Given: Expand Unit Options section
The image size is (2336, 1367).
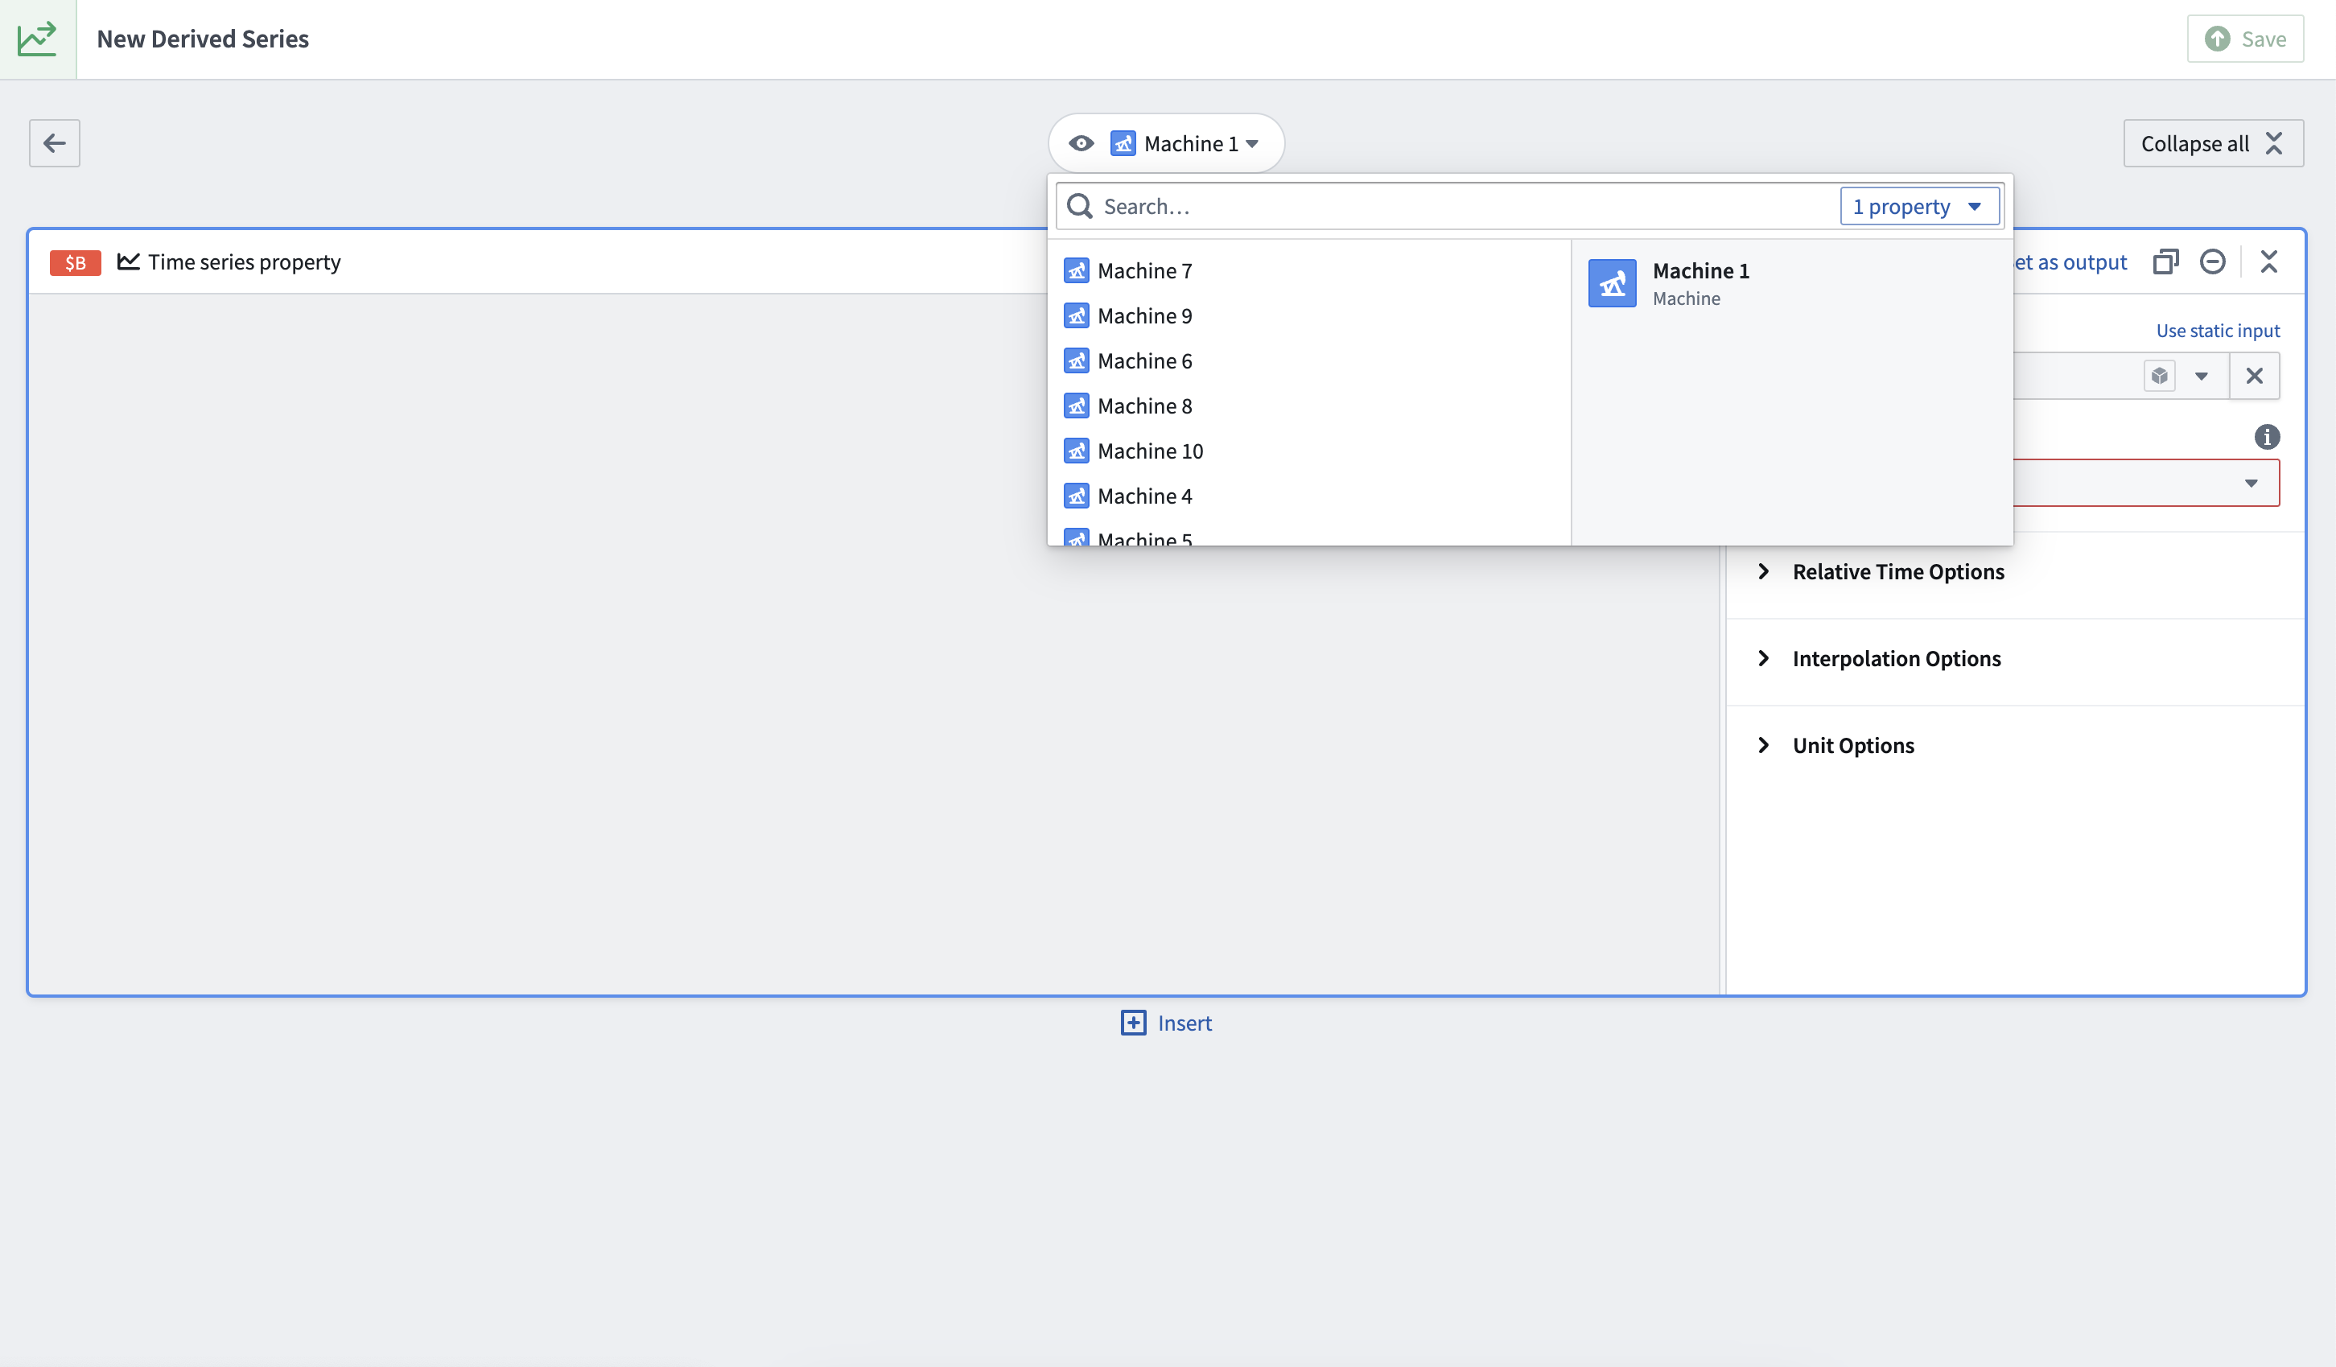Looking at the screenshot, I should click(1852, 746).
